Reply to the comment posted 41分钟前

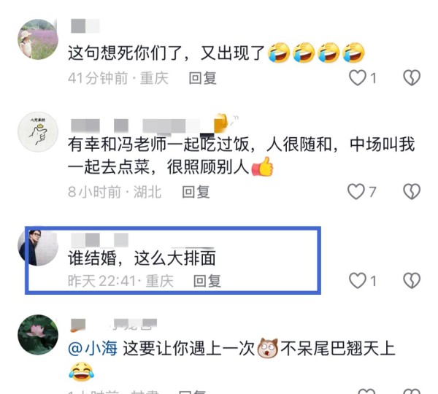coord(202,78)
